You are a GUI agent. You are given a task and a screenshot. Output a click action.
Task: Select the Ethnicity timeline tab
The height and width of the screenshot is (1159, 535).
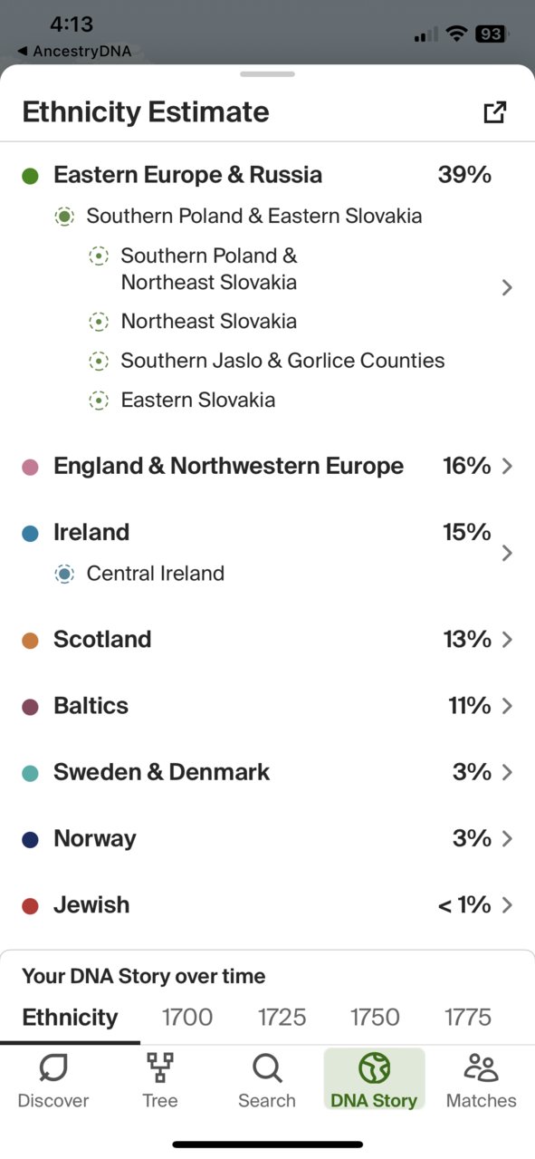tap(70, 1017)
